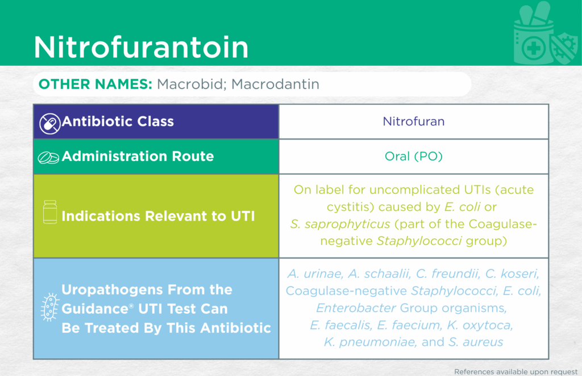
Task: Click References available upon request
Action: [513, 371]
